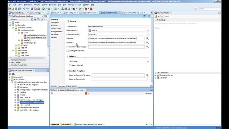Viewport: 229px width, 129px height.
Task: Click the Log panel search field
Action: click(x=68, y=93)
